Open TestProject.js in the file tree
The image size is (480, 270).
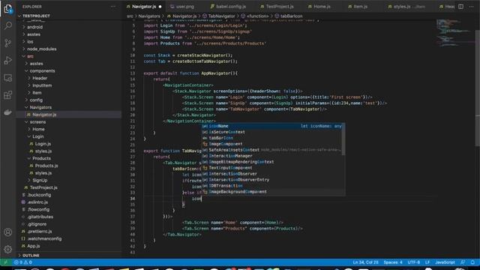[x=43, y=187]
